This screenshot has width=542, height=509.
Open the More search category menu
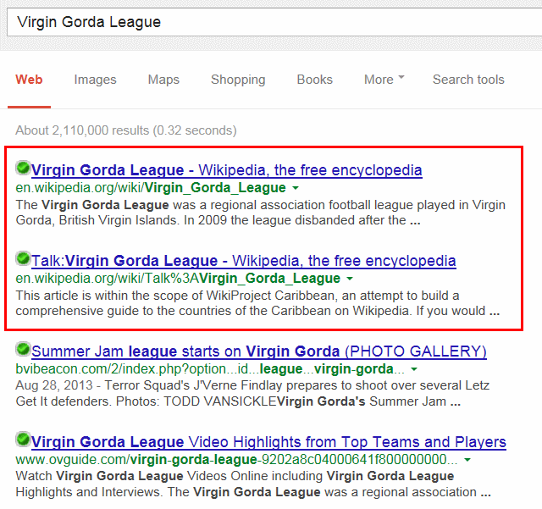[x=384, y=80]
